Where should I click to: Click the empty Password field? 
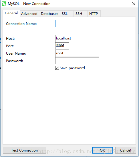coord(77,61)
